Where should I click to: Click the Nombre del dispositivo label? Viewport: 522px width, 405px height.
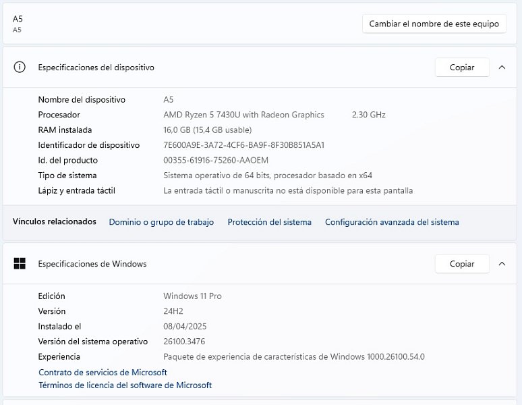click(x=82, y=100)
